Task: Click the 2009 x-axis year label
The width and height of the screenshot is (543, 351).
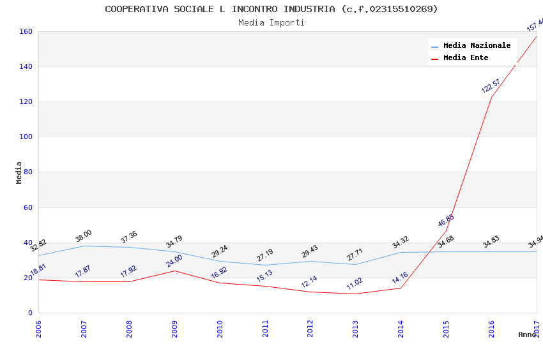Action: pos(174,329)
